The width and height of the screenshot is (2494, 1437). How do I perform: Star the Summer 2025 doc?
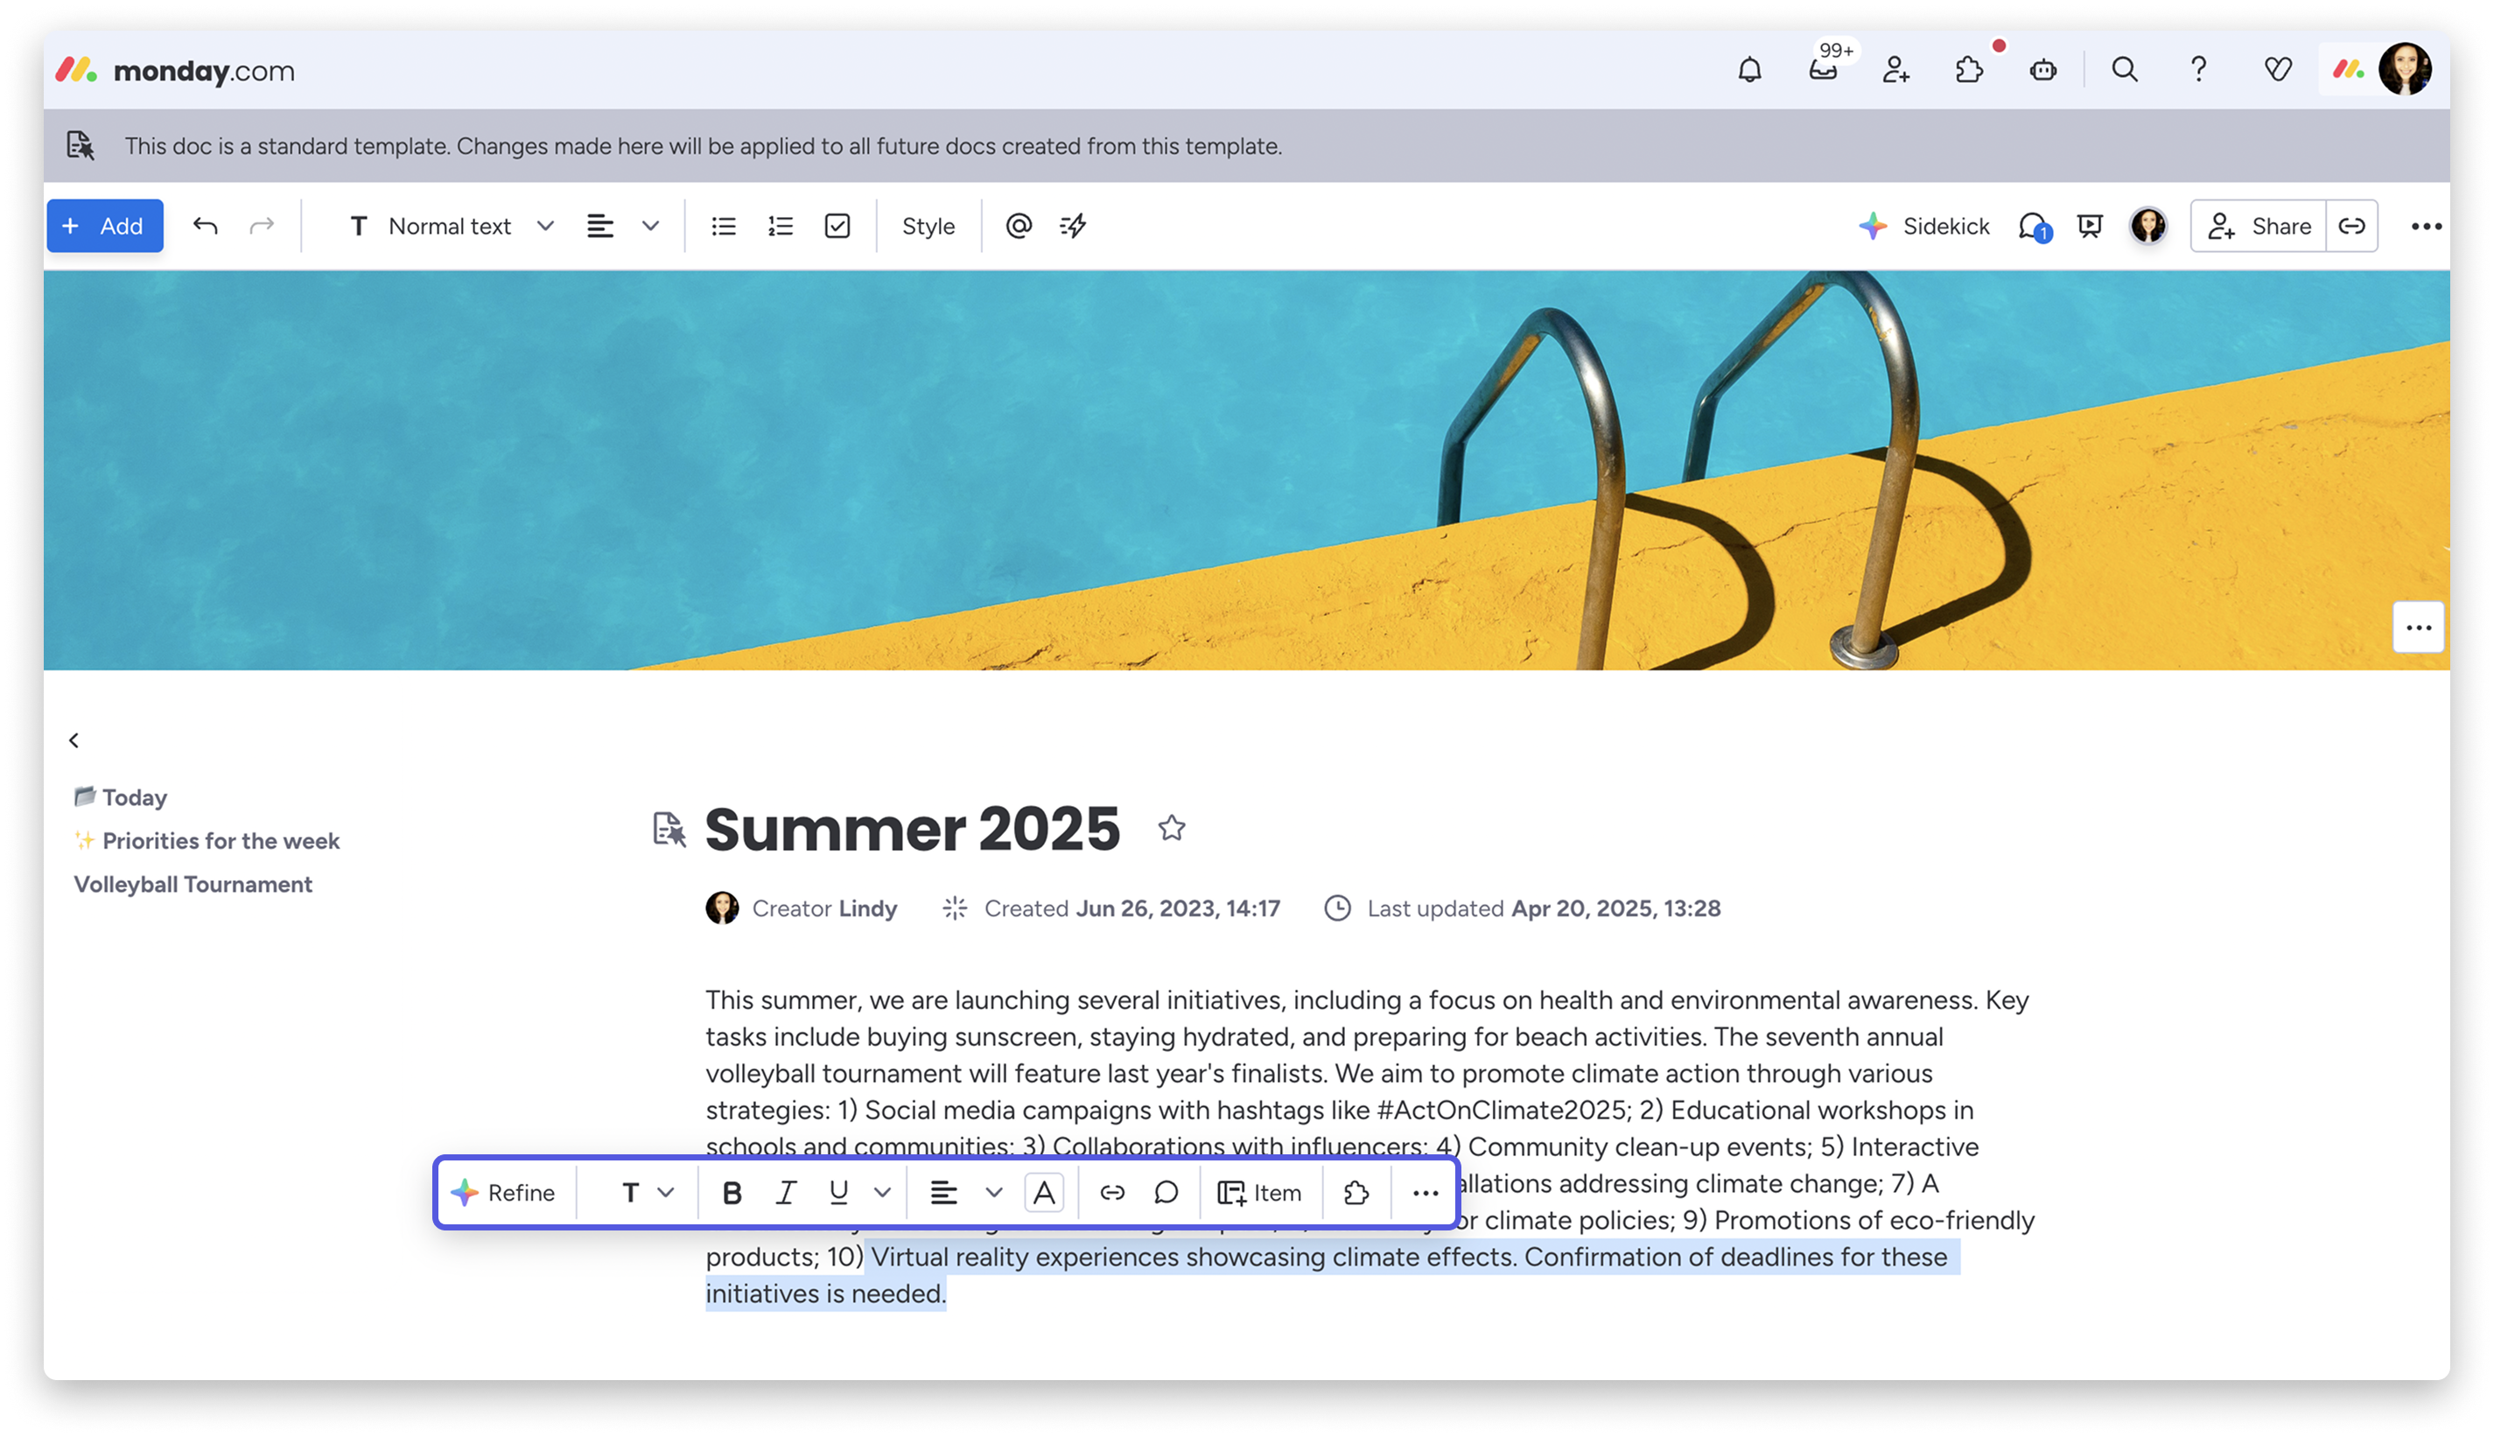click(x=1171, y=827)
